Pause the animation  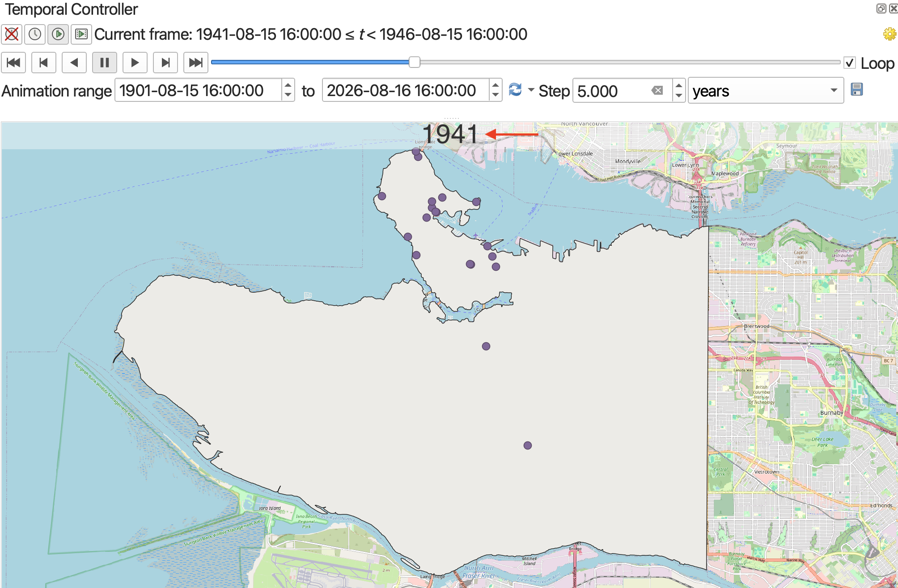(x=105, y=63)
